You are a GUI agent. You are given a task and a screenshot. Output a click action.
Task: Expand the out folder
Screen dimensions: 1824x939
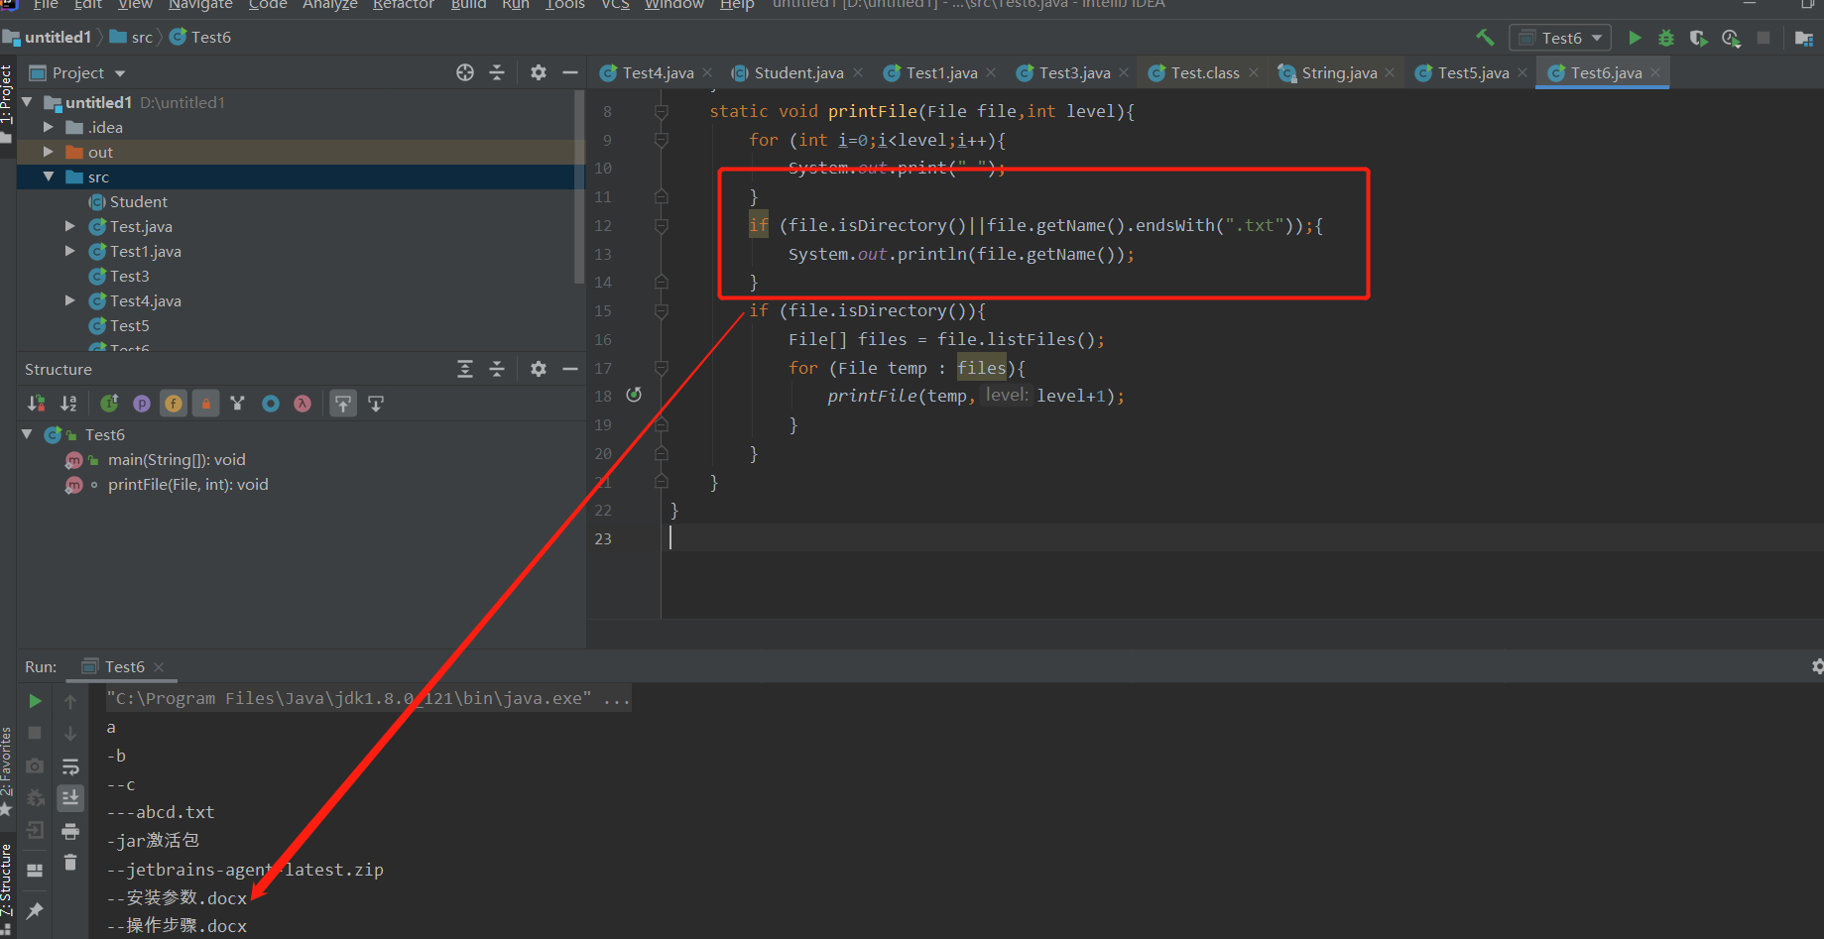point(48,152)
